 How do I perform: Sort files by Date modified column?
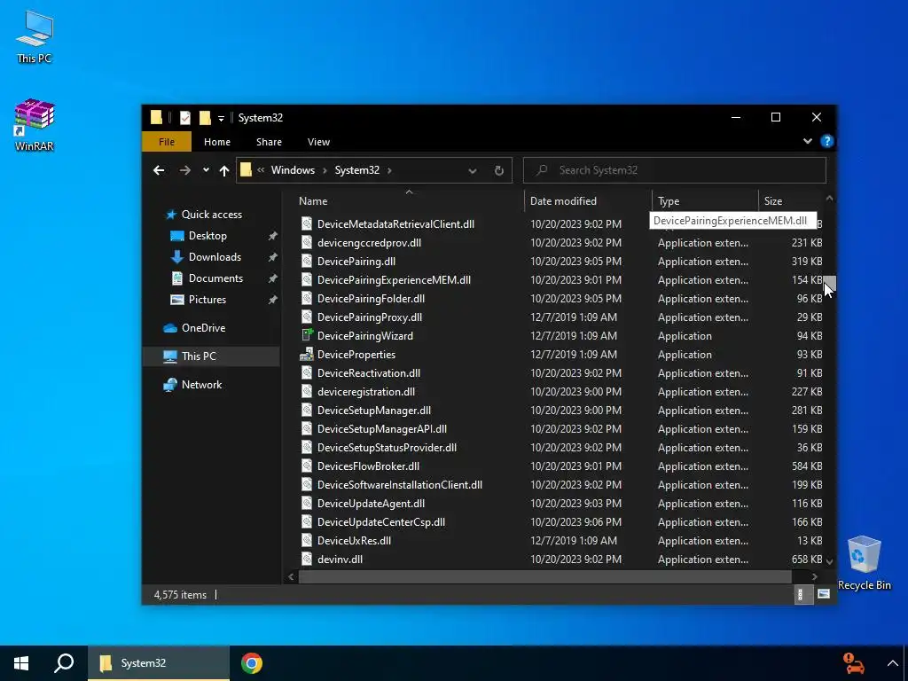(563, 201)
